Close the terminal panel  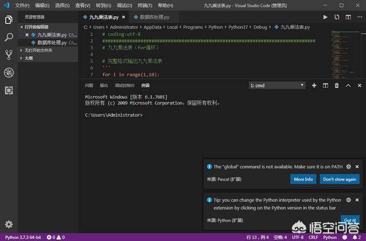pos(360,86)
